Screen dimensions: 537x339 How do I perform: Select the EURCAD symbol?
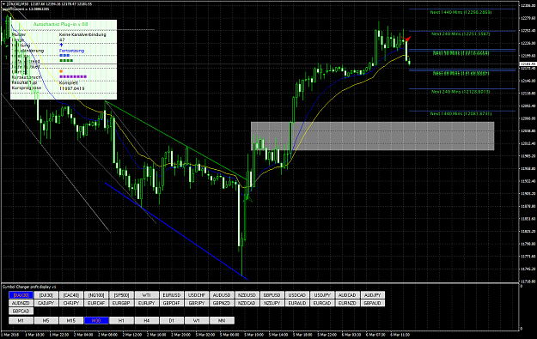click(322, 303)
